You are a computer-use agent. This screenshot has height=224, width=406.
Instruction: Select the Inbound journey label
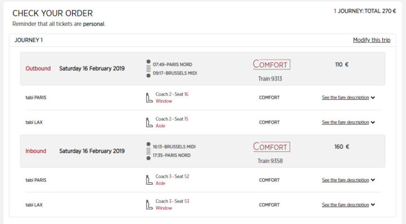coord(36,151)
